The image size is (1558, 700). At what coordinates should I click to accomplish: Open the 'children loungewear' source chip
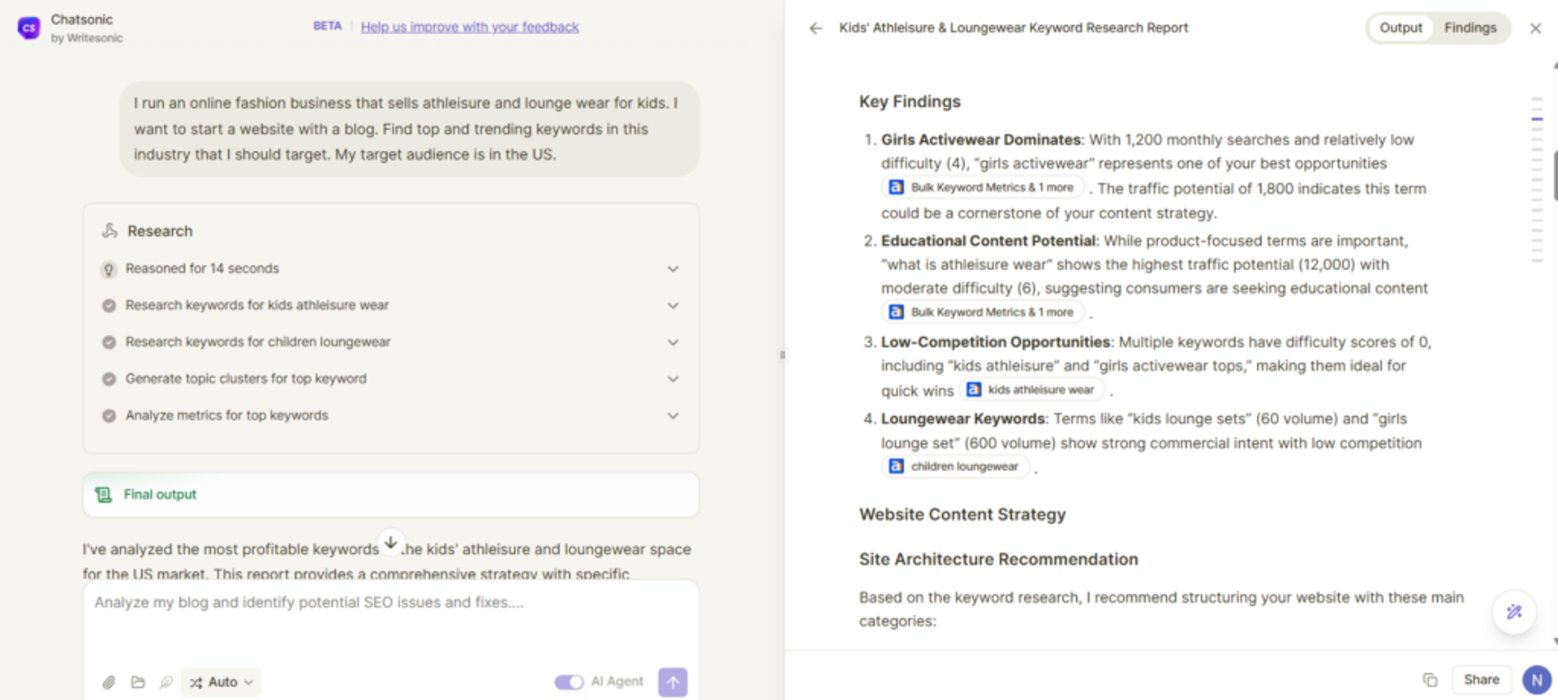click(x=955, y=466)
